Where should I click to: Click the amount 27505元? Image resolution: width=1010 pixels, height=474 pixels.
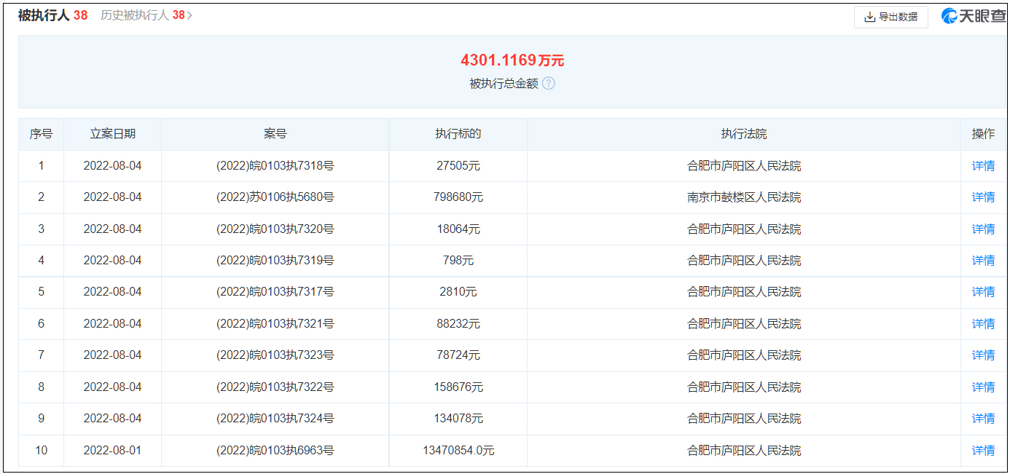[458, 166]
